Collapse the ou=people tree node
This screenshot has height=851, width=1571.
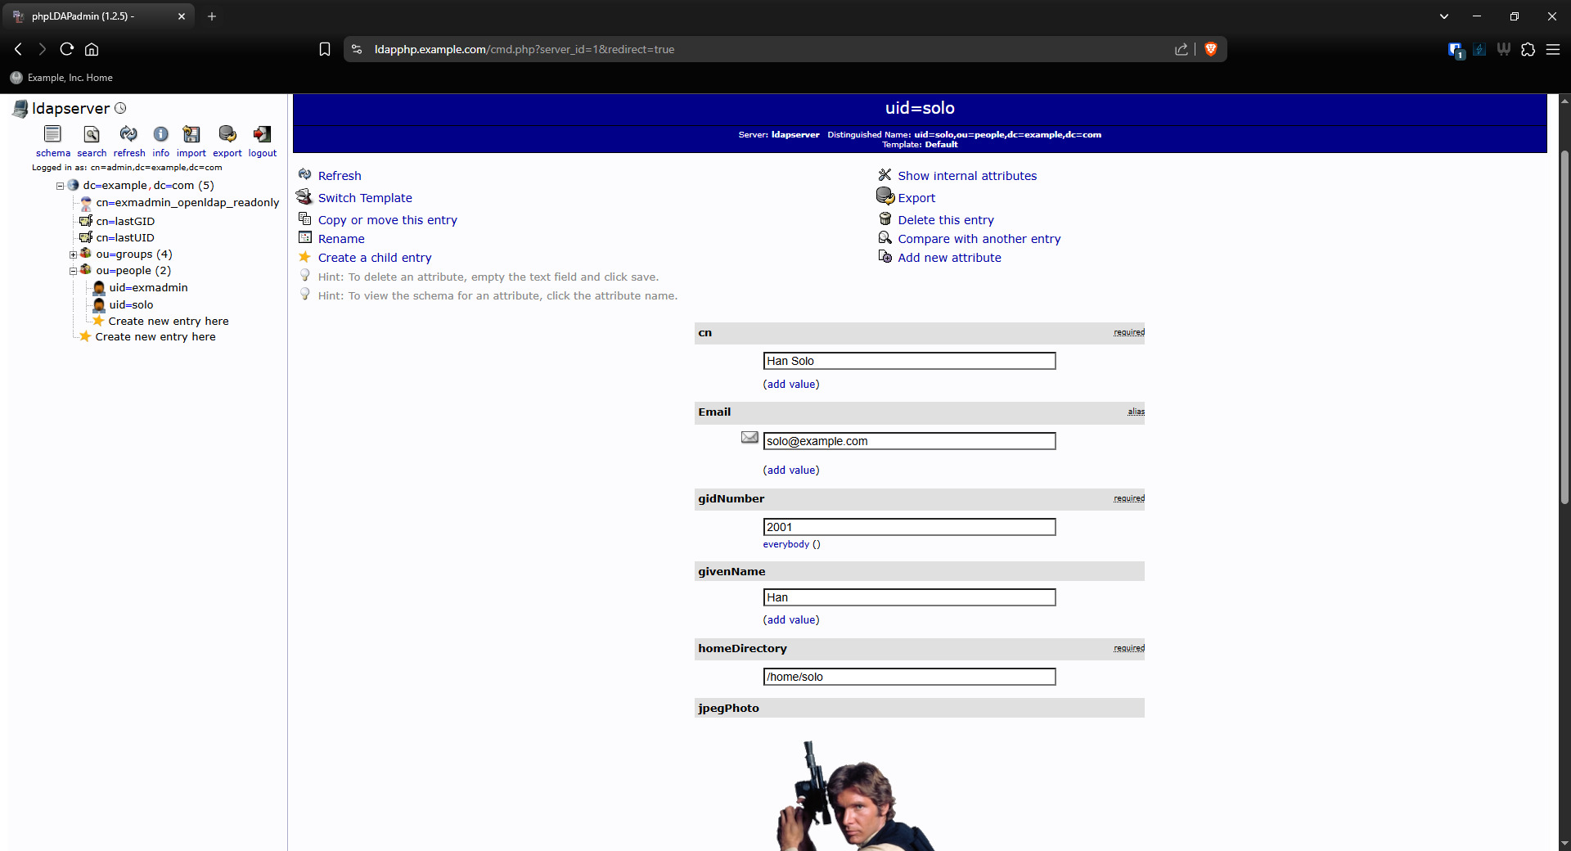coord(73,271)
